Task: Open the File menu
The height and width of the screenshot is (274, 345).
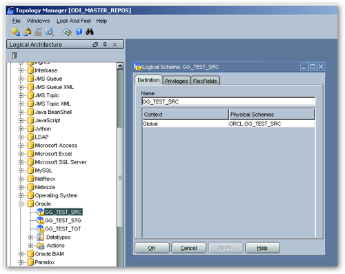Action: click(x=17, y=21)
